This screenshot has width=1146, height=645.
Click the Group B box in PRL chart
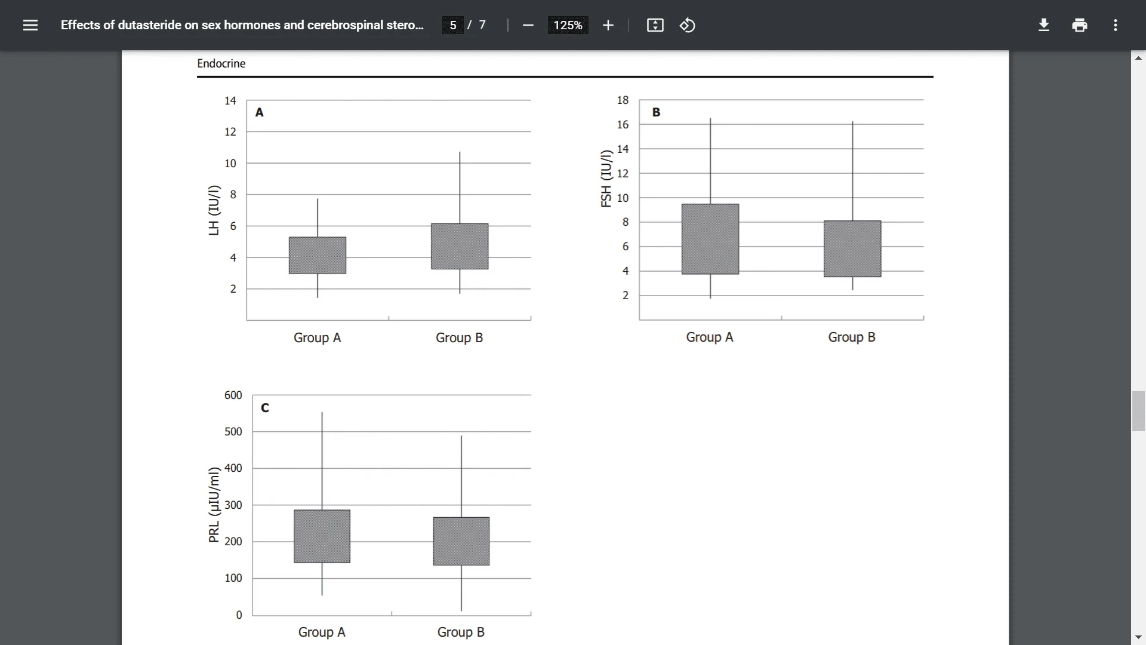(x=461, y=541)
